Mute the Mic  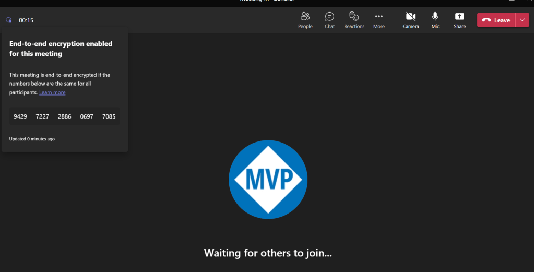[x=435, y=20]
